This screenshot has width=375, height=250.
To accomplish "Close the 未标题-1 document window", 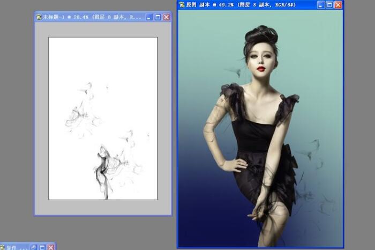I will (166, 17).
